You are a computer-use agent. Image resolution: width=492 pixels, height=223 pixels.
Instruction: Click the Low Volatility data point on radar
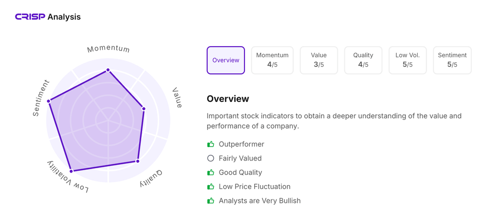71,171
